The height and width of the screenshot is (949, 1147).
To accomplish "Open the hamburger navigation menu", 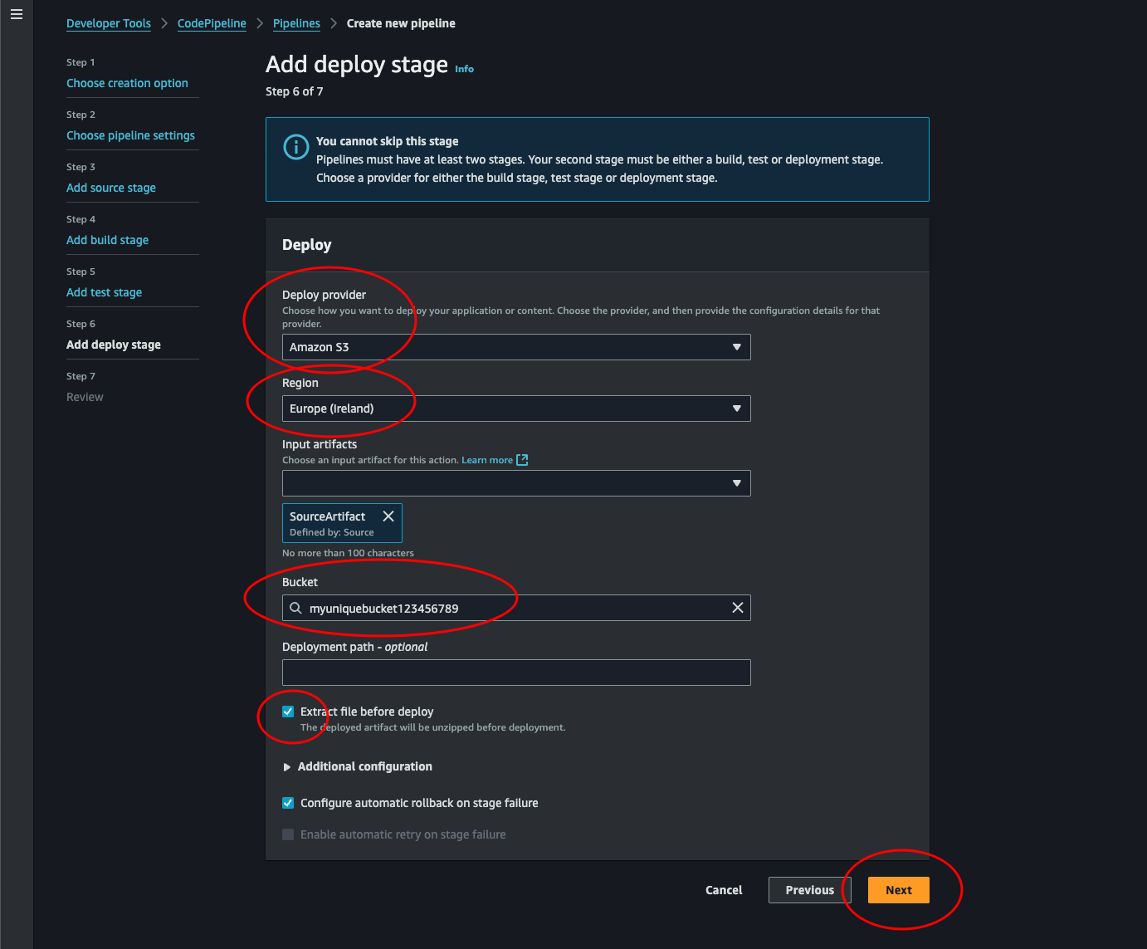I will click(17, 14).
